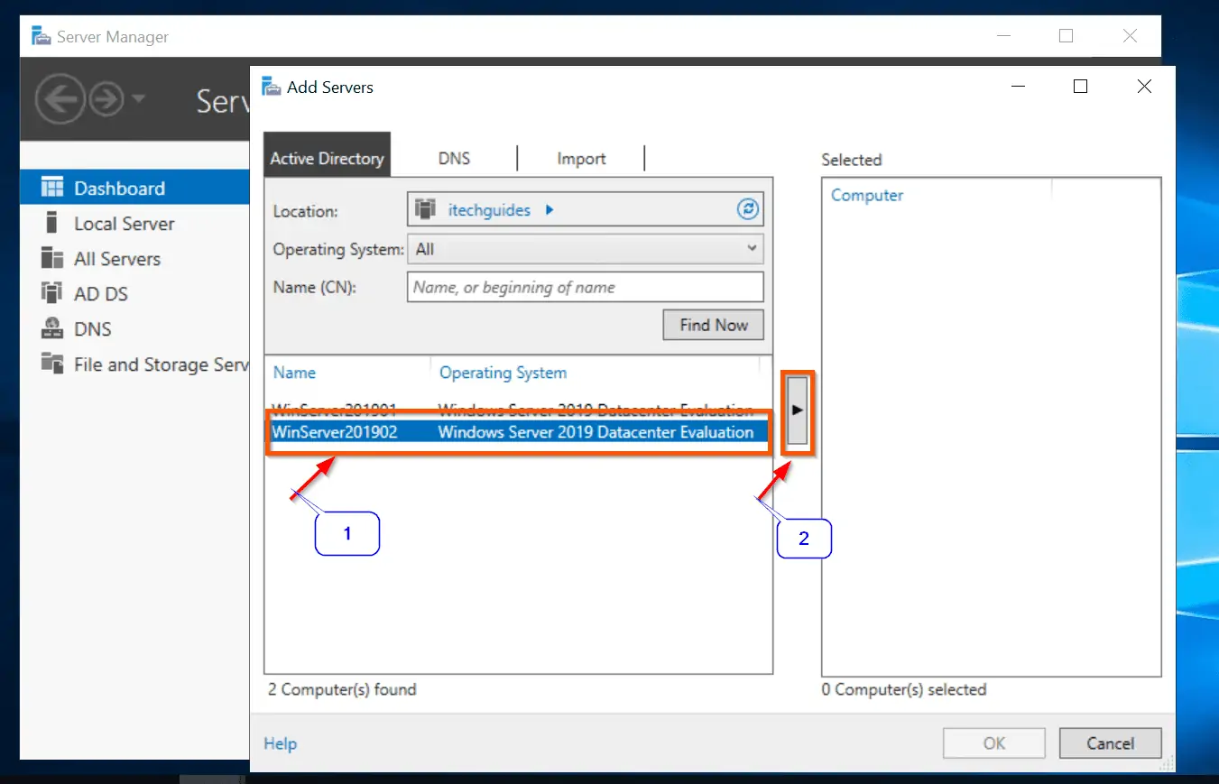Expand the itechguides location arrow
This screenshot has height=784, width=1219.
[549, 210]
